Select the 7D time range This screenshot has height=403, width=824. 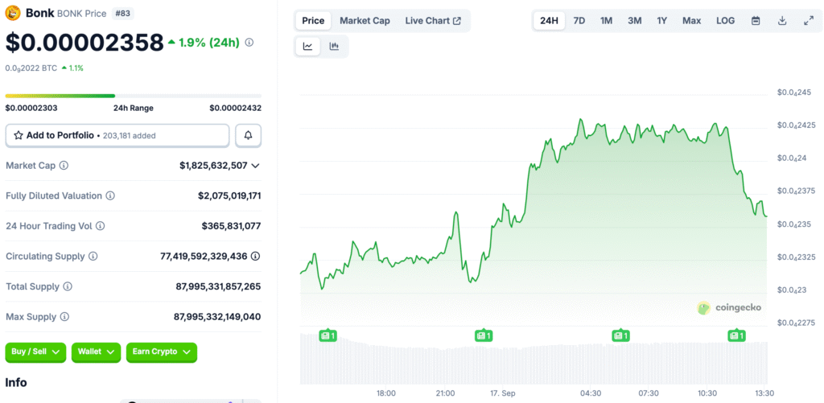(579, 20)
